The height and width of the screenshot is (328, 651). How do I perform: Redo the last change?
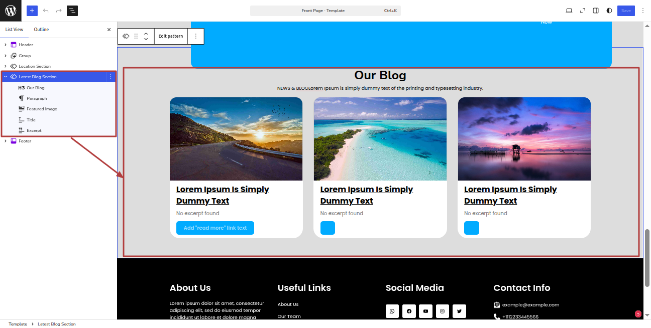pos(59,11)
